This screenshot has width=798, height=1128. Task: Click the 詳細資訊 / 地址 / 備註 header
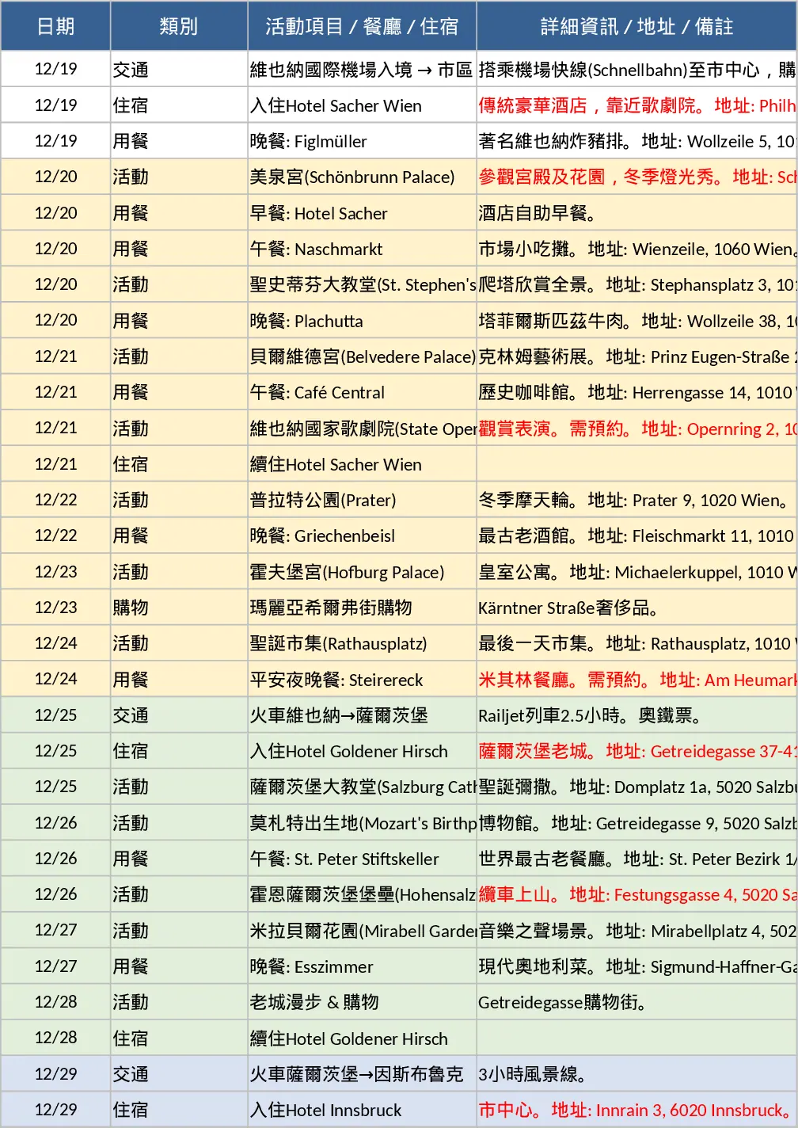click(637, 26)
